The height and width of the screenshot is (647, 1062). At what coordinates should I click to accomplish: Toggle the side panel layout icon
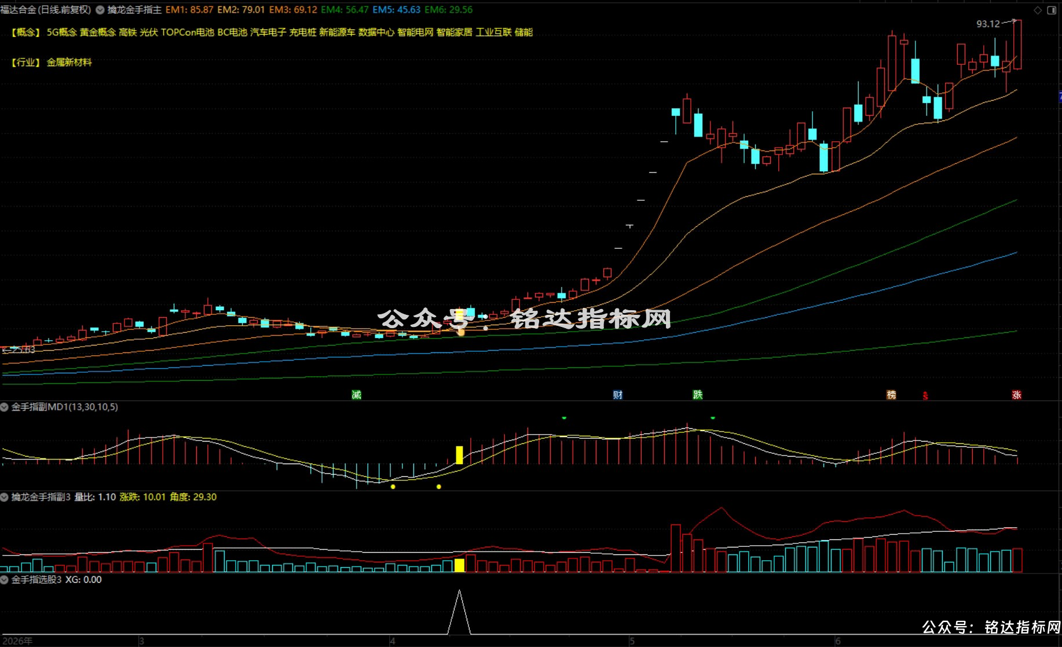[x=1052, y=10]
